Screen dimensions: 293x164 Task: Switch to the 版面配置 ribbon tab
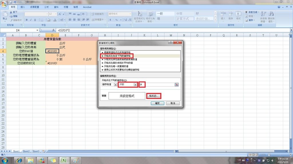tap(35, 7)
